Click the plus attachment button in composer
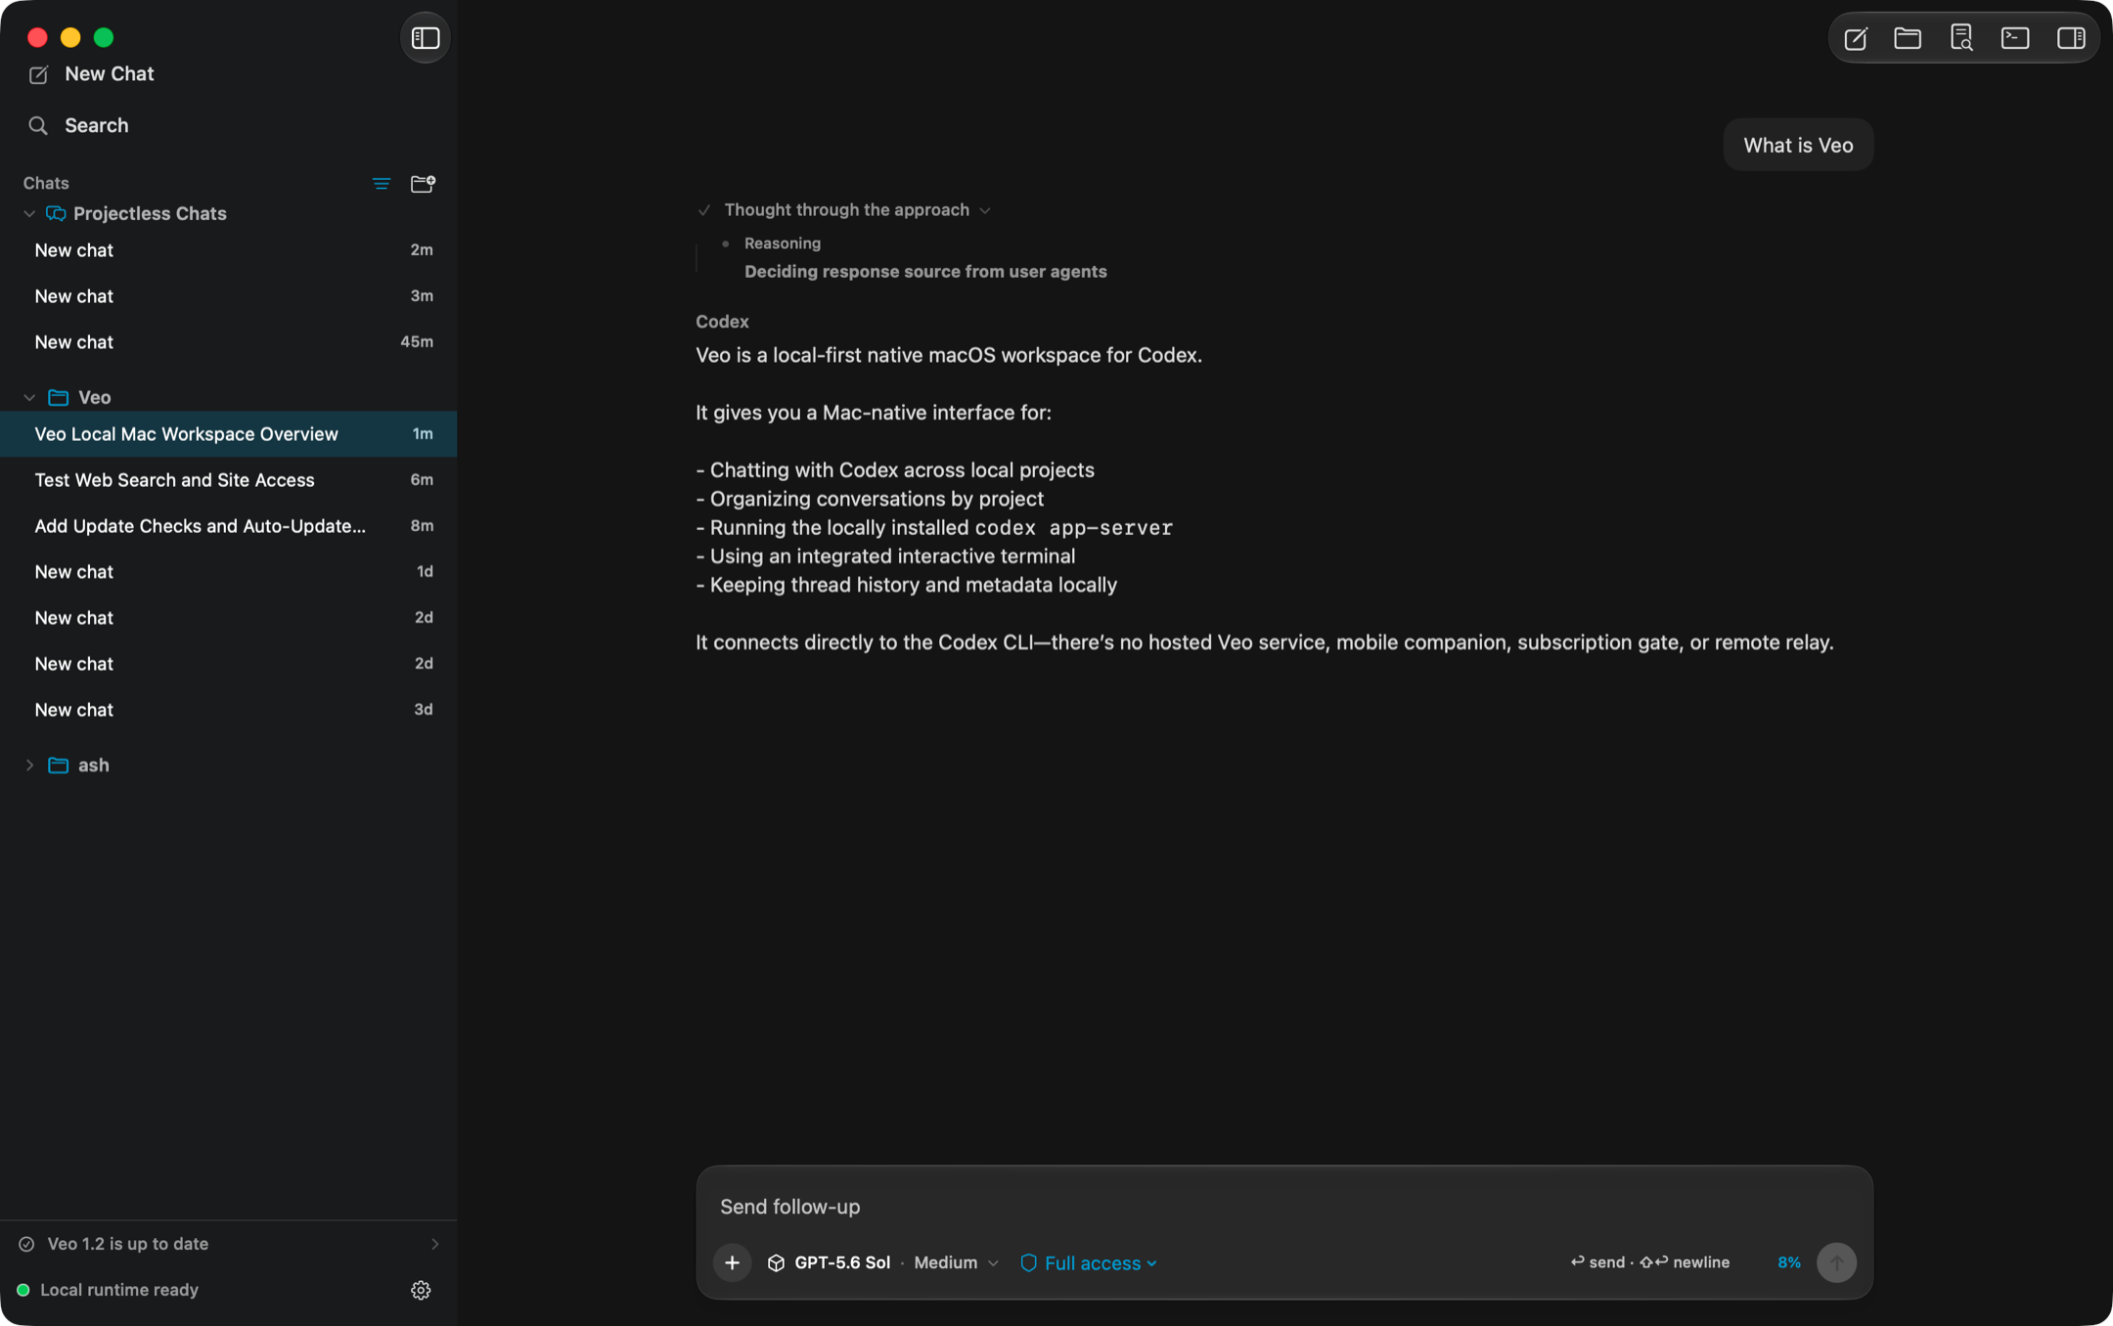The width and height of the screenshot is (2113, 1326). [x=732, y=1262]
